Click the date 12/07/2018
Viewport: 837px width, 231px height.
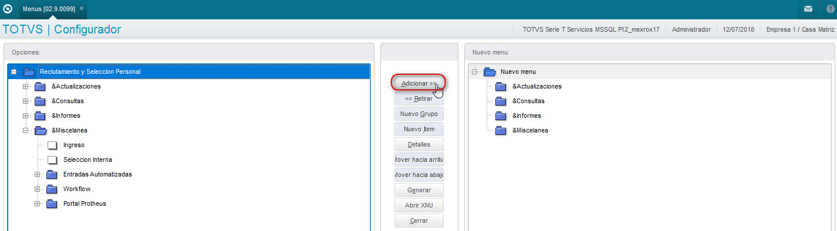(738, 29)
